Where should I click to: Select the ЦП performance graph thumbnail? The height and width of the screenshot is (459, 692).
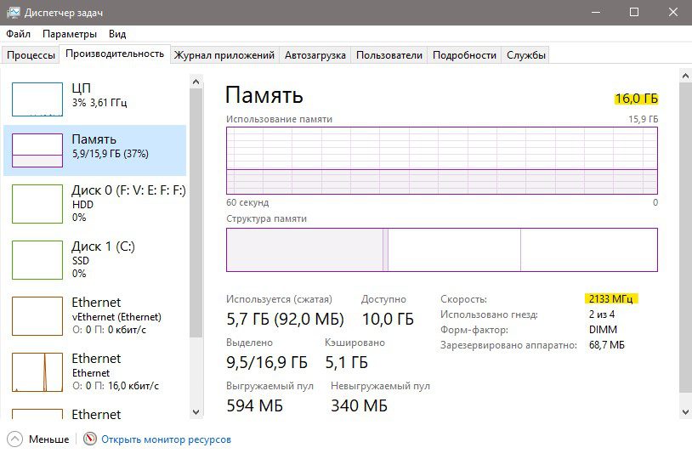37,99
